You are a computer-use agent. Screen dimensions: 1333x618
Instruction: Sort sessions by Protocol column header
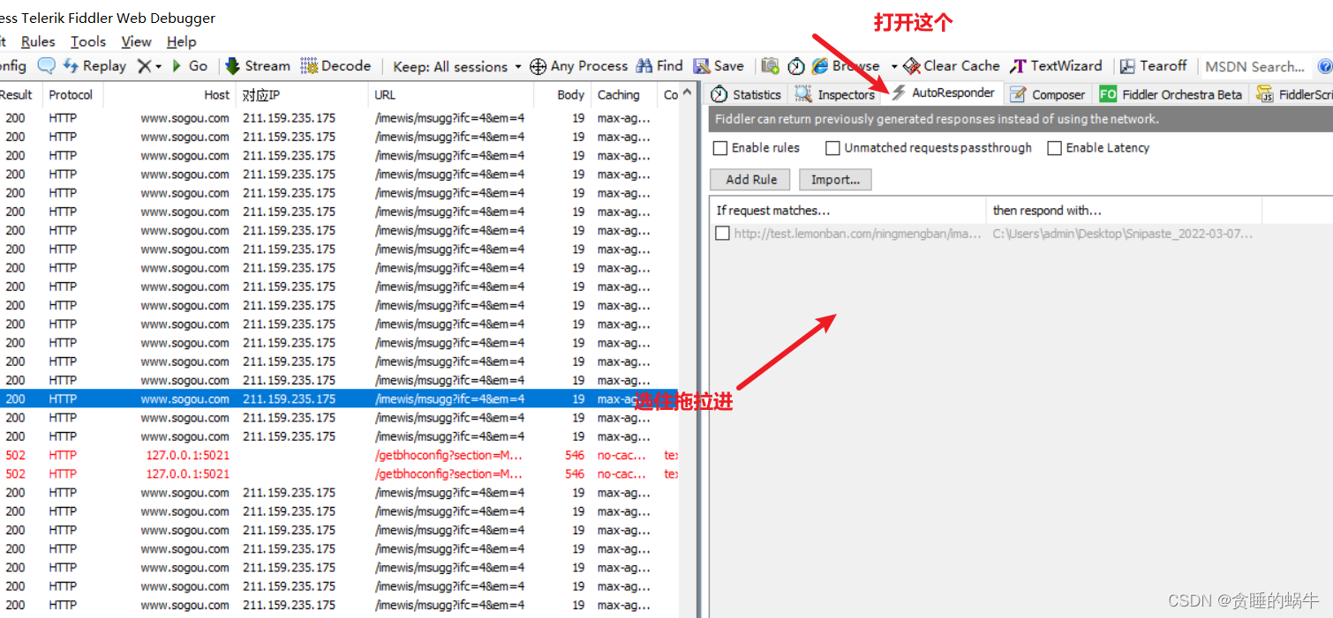(x=71, y=95)
